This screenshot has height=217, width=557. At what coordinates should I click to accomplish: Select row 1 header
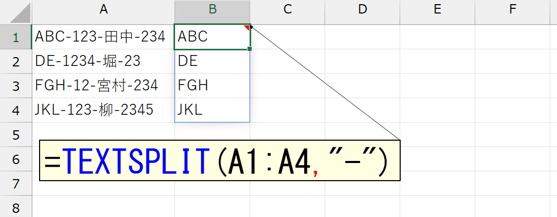click(16, 37)
